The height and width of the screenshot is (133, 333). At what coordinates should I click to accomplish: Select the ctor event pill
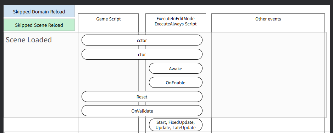(x=142, y=54)
